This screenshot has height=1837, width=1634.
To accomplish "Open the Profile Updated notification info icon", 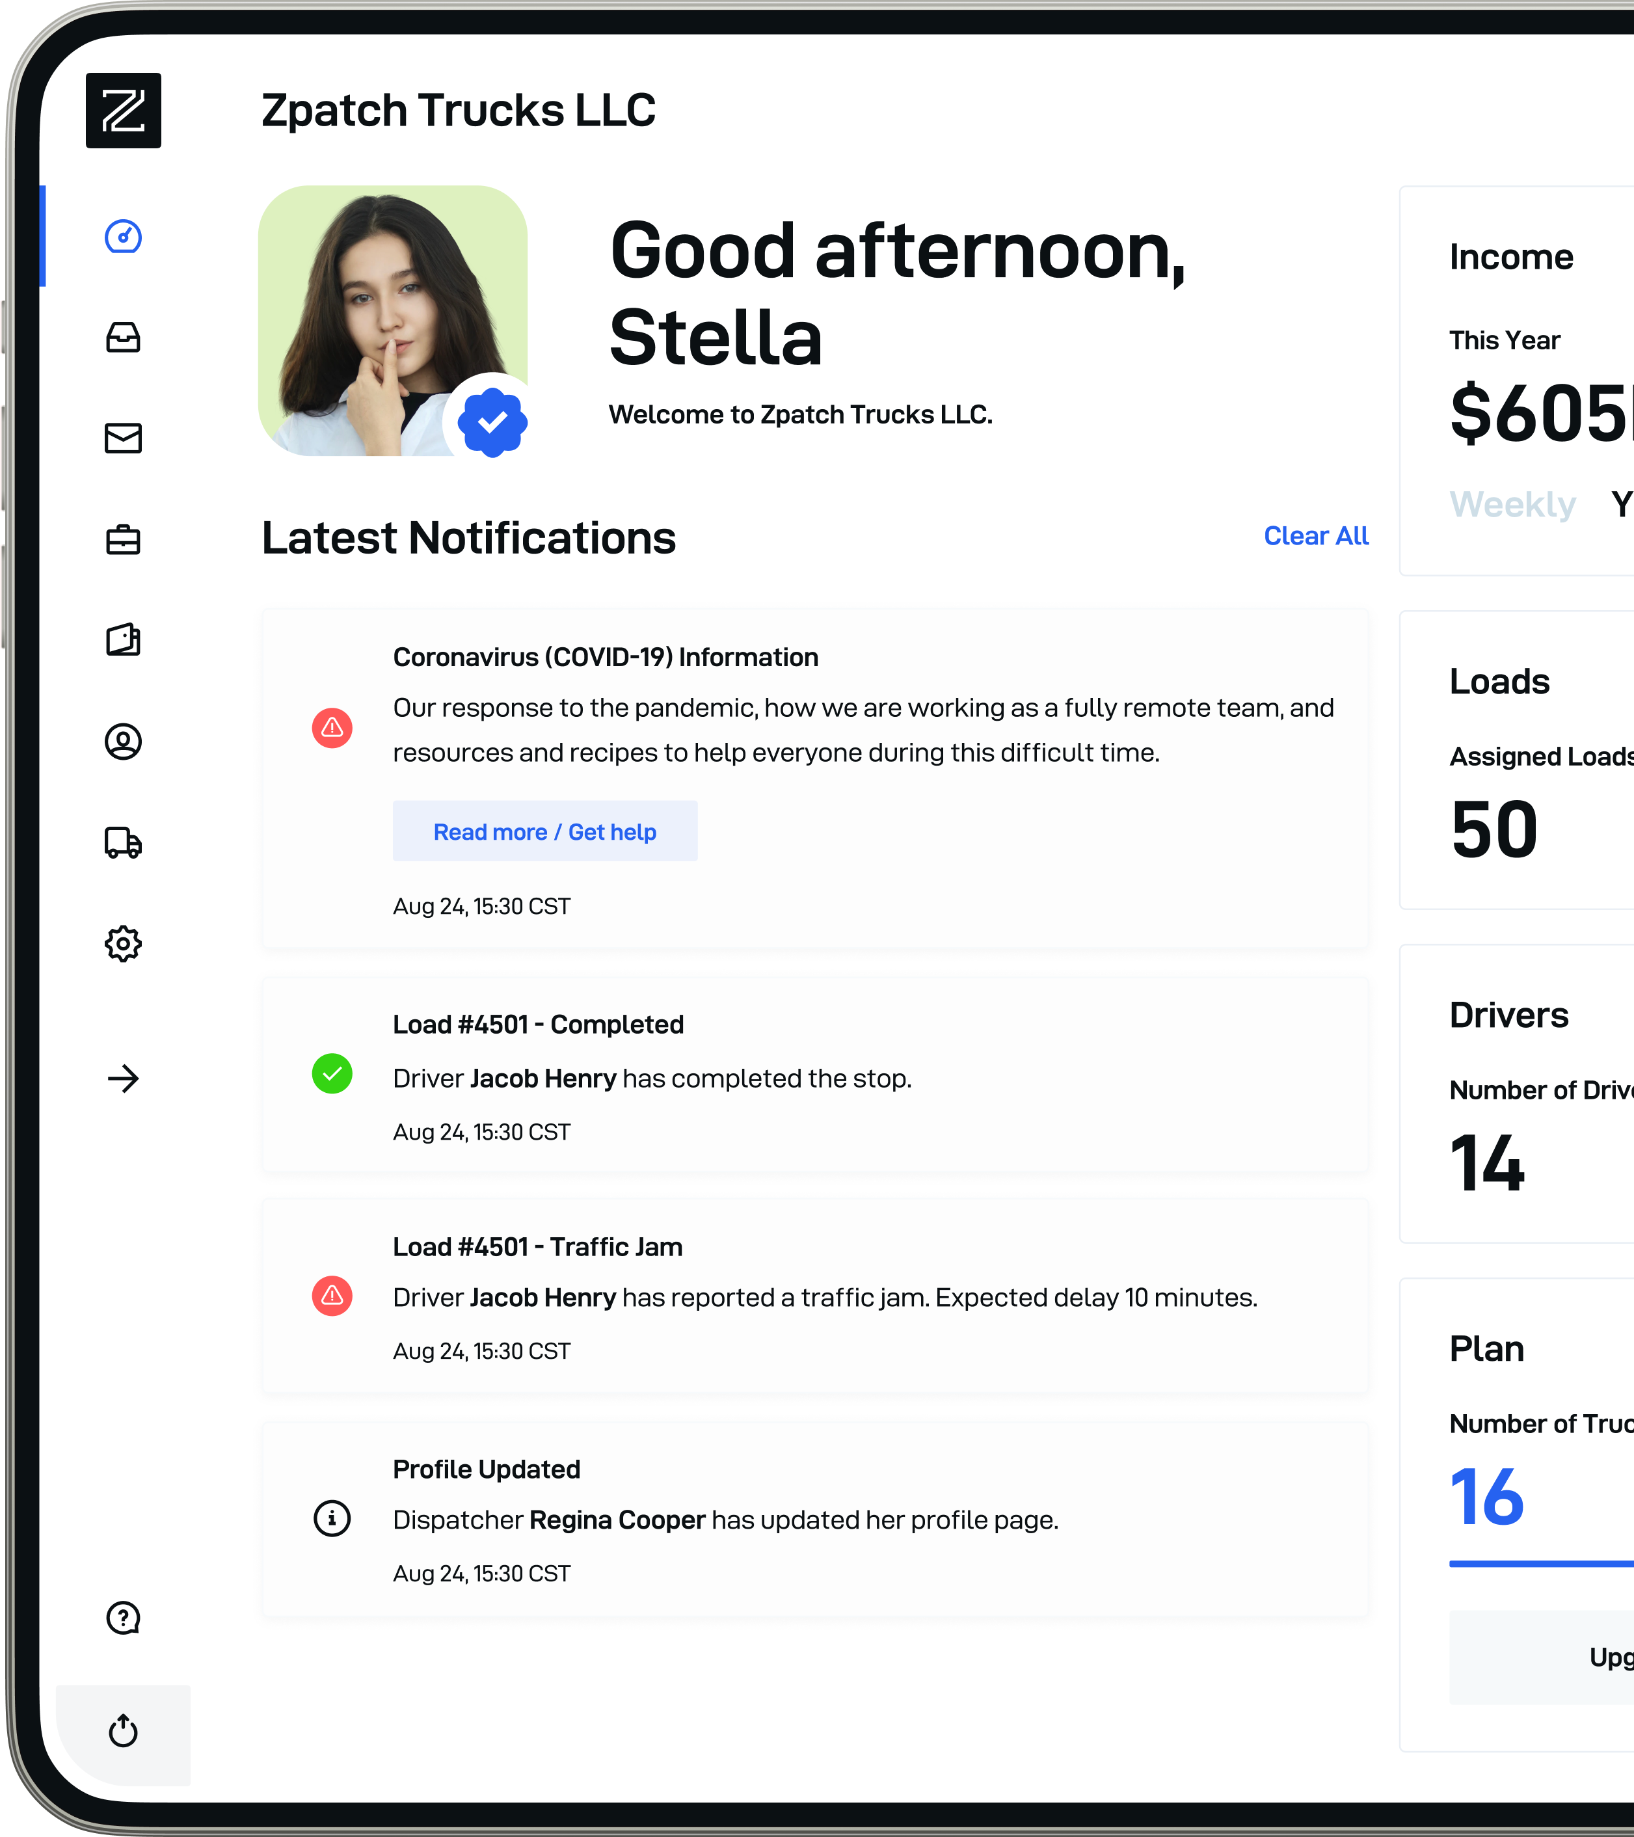I will pyautogui.click(x=332, y=1519).
